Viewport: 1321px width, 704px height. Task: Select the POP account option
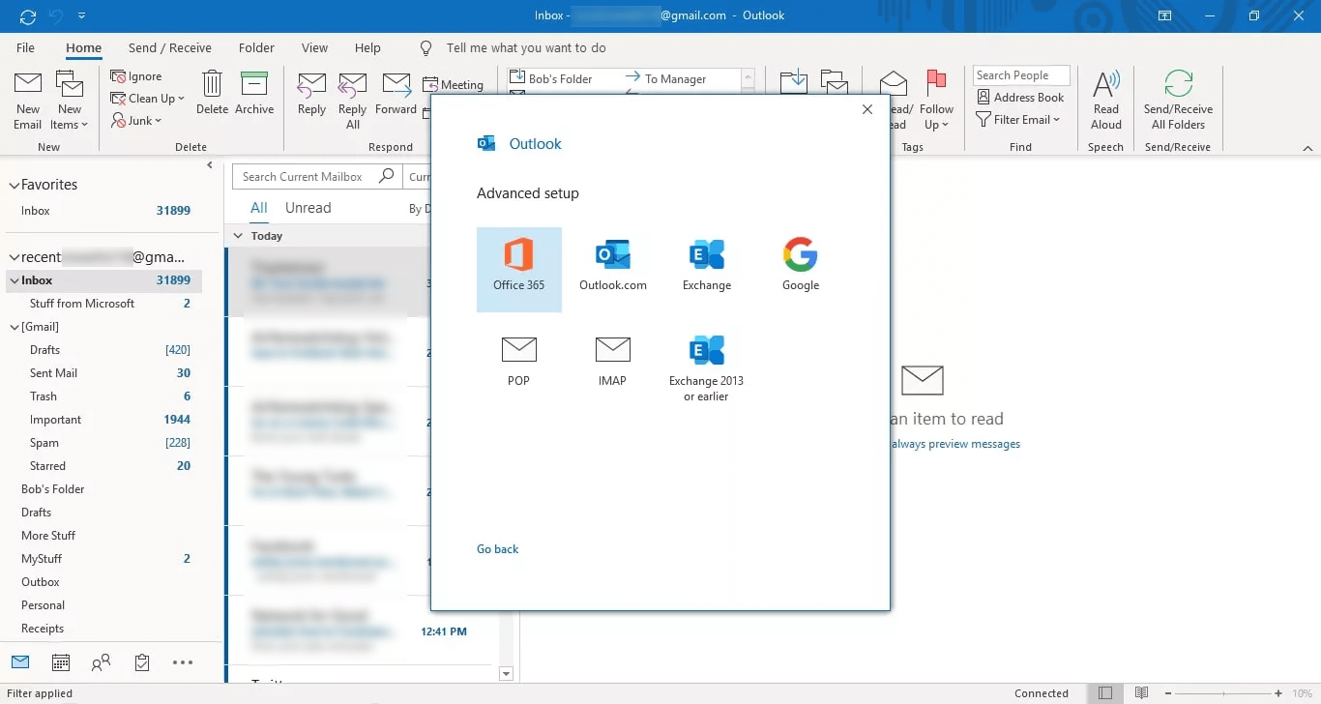tap(519, 362)
